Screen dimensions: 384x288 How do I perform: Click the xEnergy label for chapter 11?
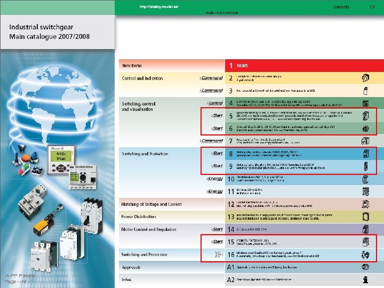[215, 191]
